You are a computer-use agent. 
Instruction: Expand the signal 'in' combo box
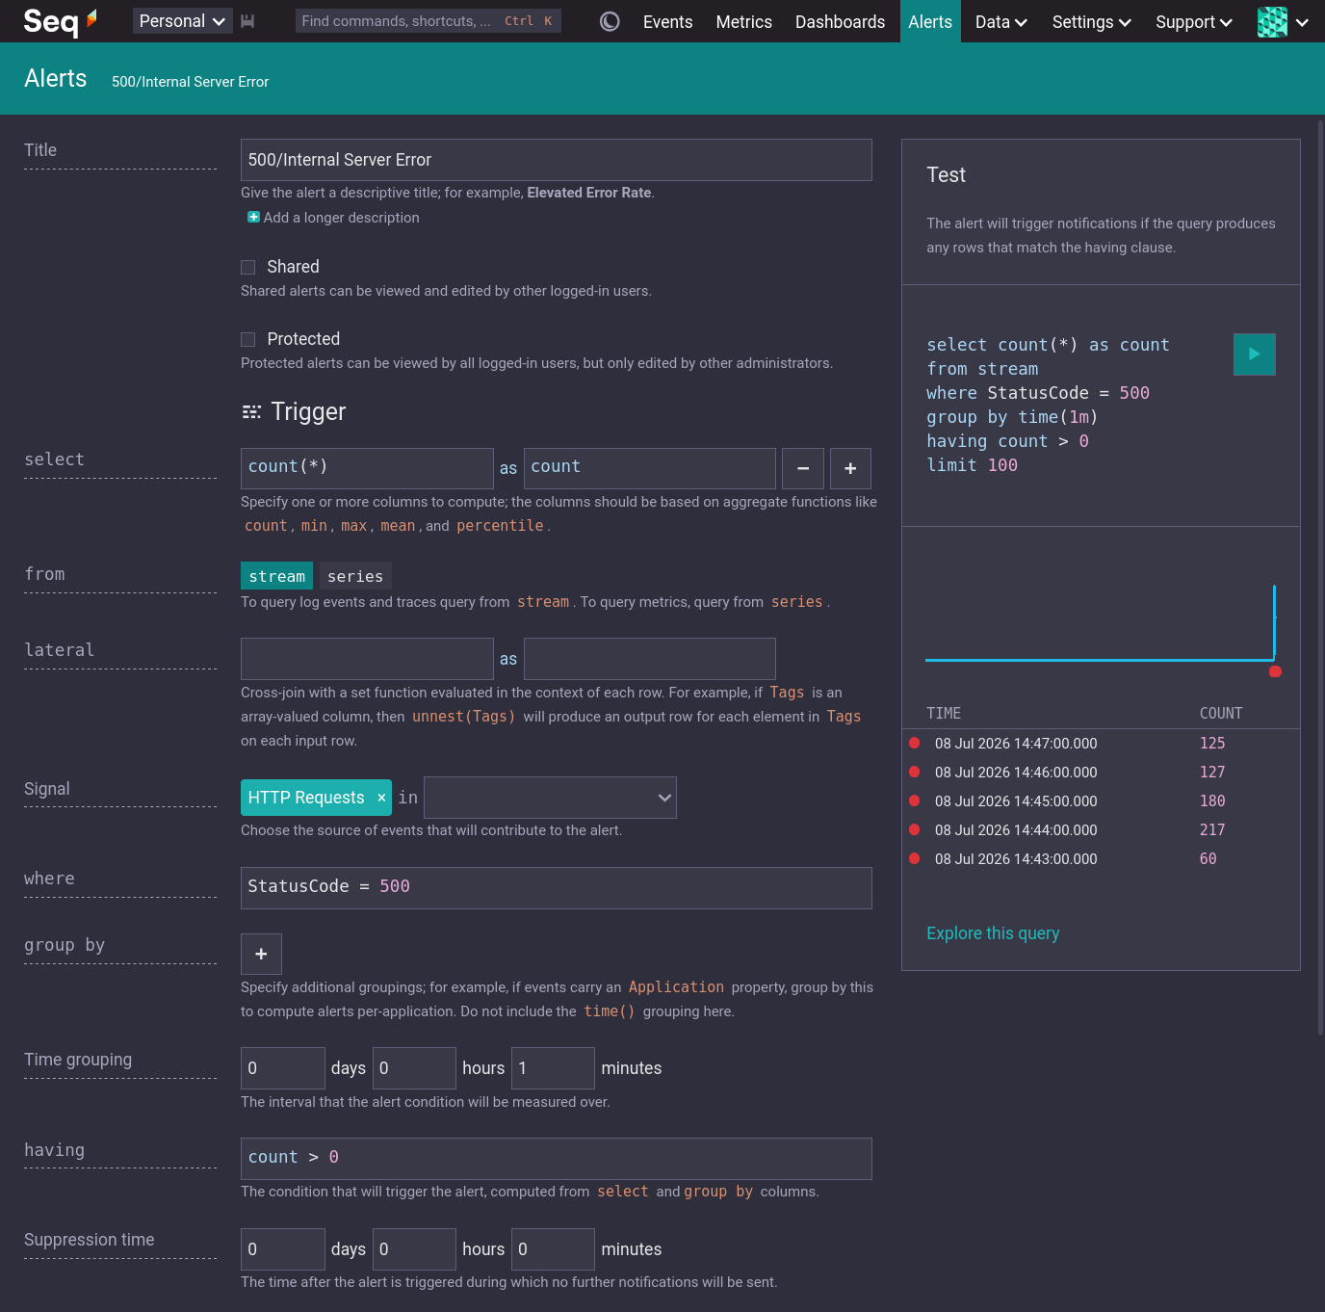pyautogui.click(x=550, y=798)
